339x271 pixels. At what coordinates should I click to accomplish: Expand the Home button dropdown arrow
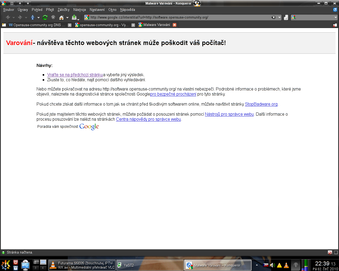coord(67,18)
